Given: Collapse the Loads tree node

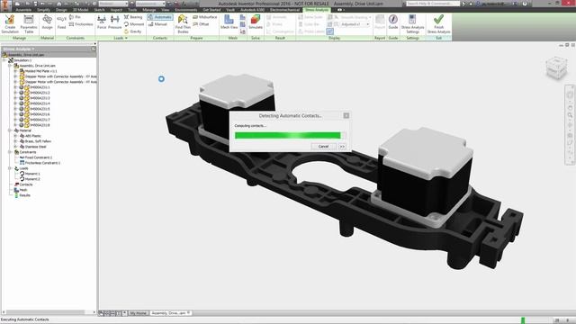Looking at the screenshot, I should (10, 168).
